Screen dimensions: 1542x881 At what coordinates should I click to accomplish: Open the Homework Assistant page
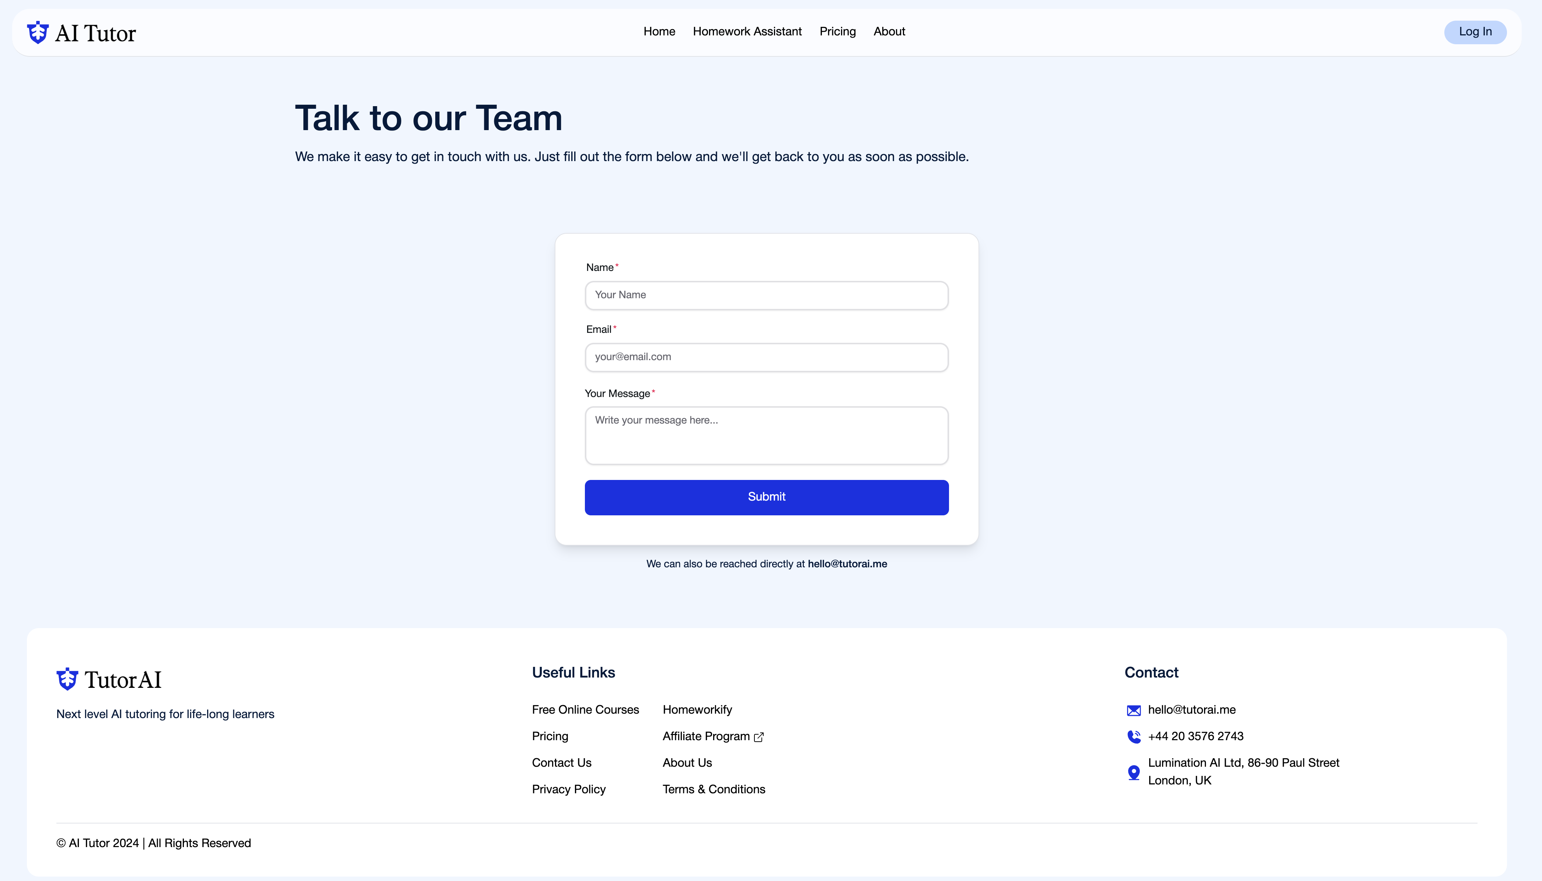tap(747, 31)
